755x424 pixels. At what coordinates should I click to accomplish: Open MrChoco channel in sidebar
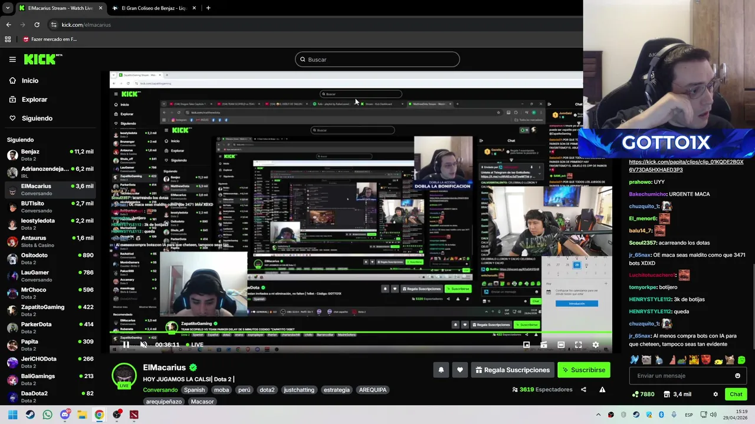pos(51,293)
